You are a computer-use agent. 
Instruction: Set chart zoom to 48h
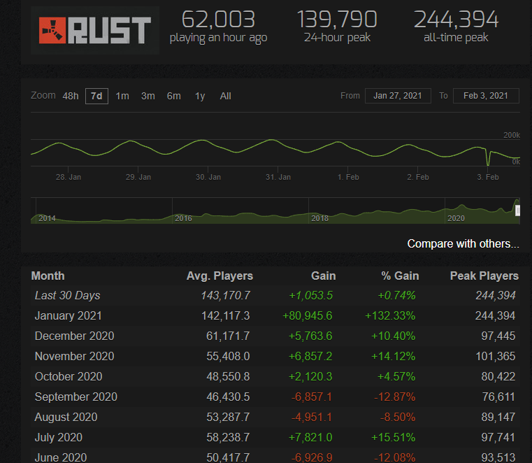71,96
